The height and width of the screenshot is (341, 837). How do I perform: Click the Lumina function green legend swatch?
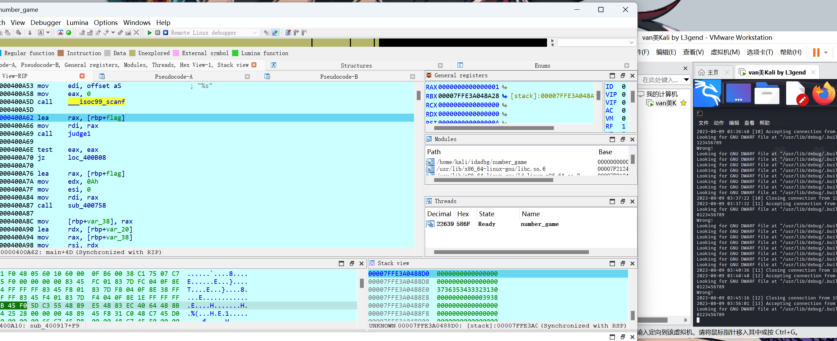235,53
